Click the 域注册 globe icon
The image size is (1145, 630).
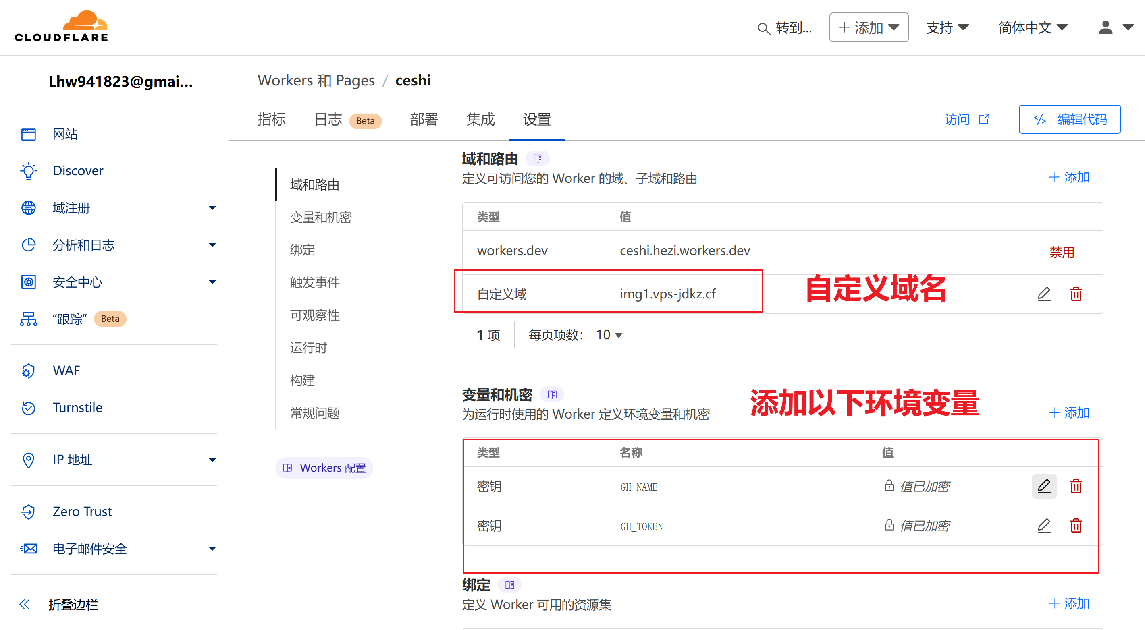click(29, 207)
